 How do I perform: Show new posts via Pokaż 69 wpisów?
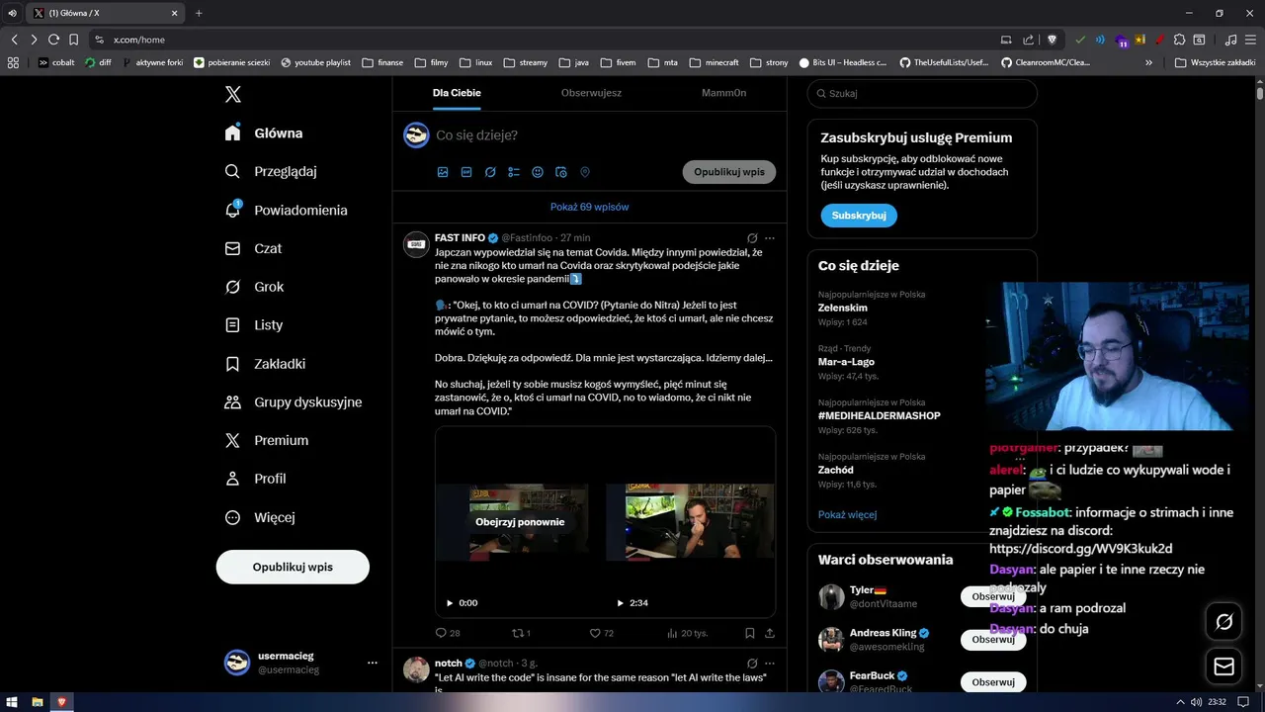click(589, 207)
